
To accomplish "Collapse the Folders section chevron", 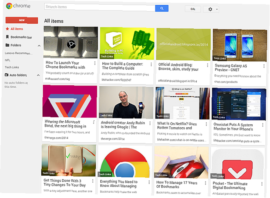I will 39,46.
